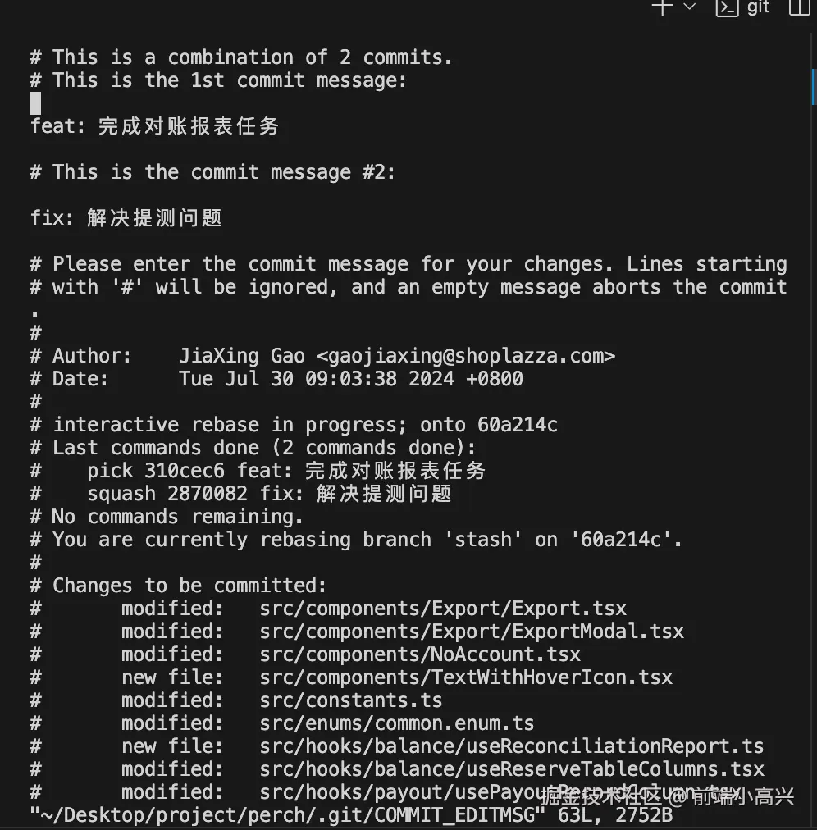This screenshot has height=830, width=817.
Task: Click the pick 310cec6 rebase command line
Action: tap(286, 471)
